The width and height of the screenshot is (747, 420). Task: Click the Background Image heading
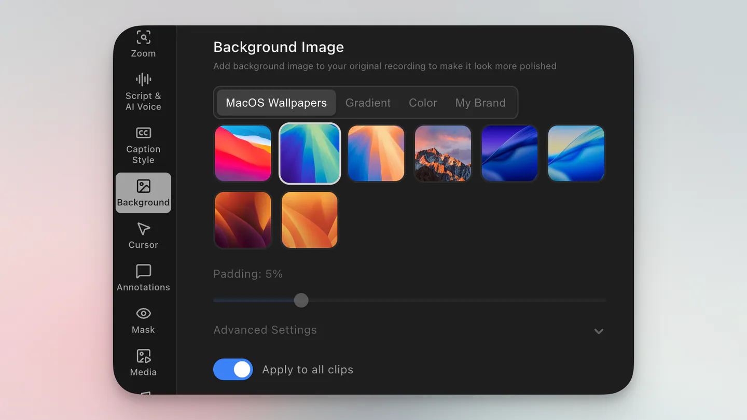point(279,47)
